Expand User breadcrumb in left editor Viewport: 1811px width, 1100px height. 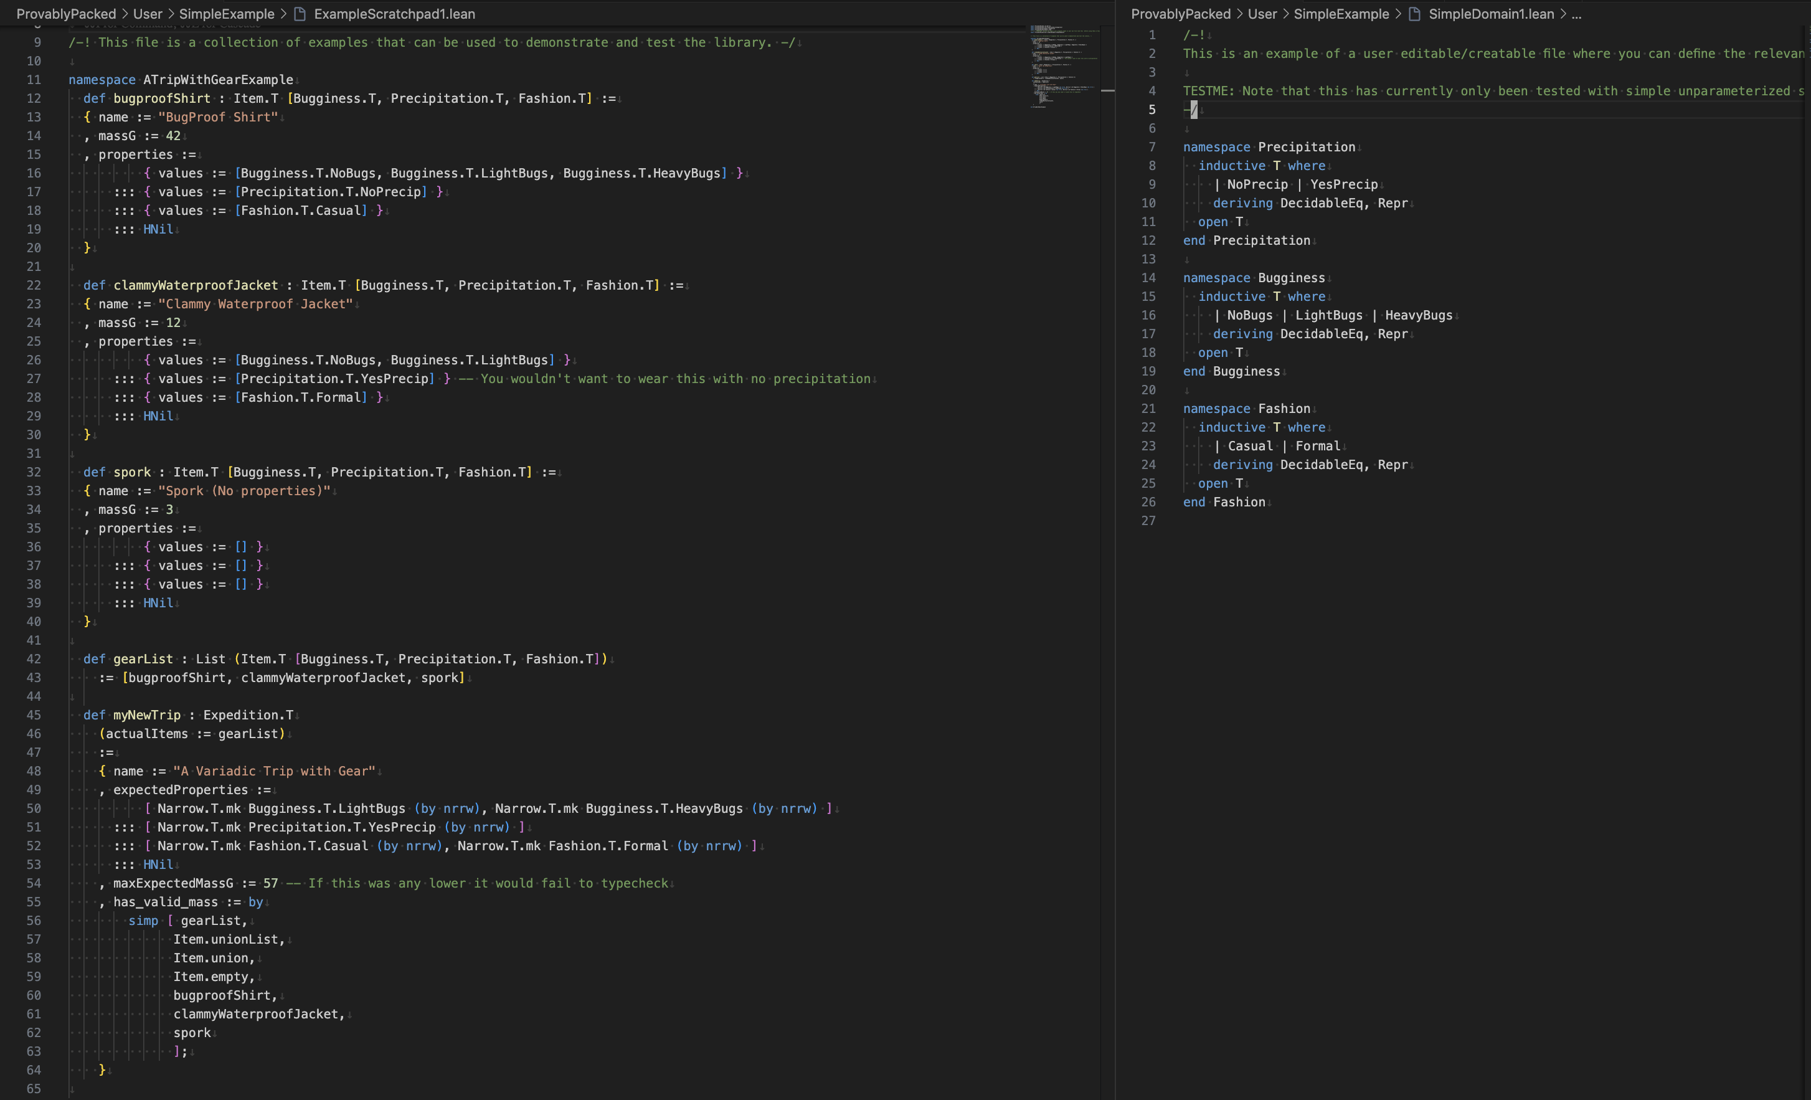click(x=147, y=14)
